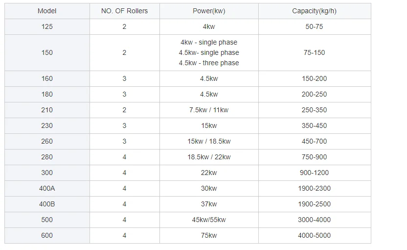
Task: Select the Power(kw) column header
Action: tap(209, 11)
